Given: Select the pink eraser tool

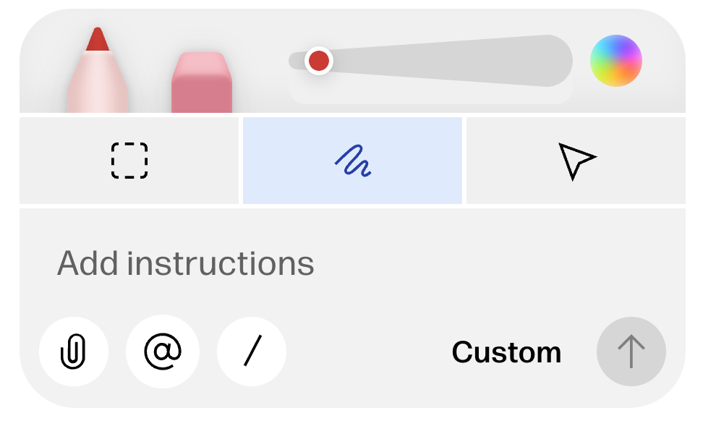Looking at the screenshot, I should (x=202, y=83).
